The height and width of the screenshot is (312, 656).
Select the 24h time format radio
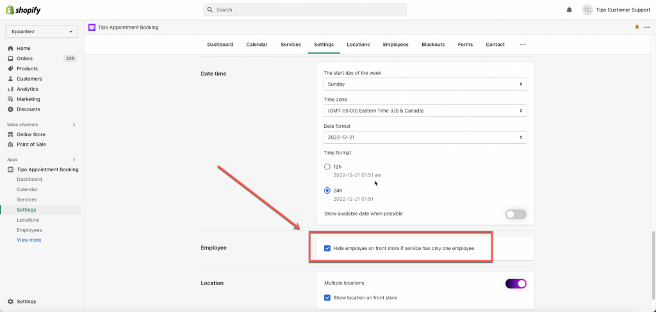(327, 191)
